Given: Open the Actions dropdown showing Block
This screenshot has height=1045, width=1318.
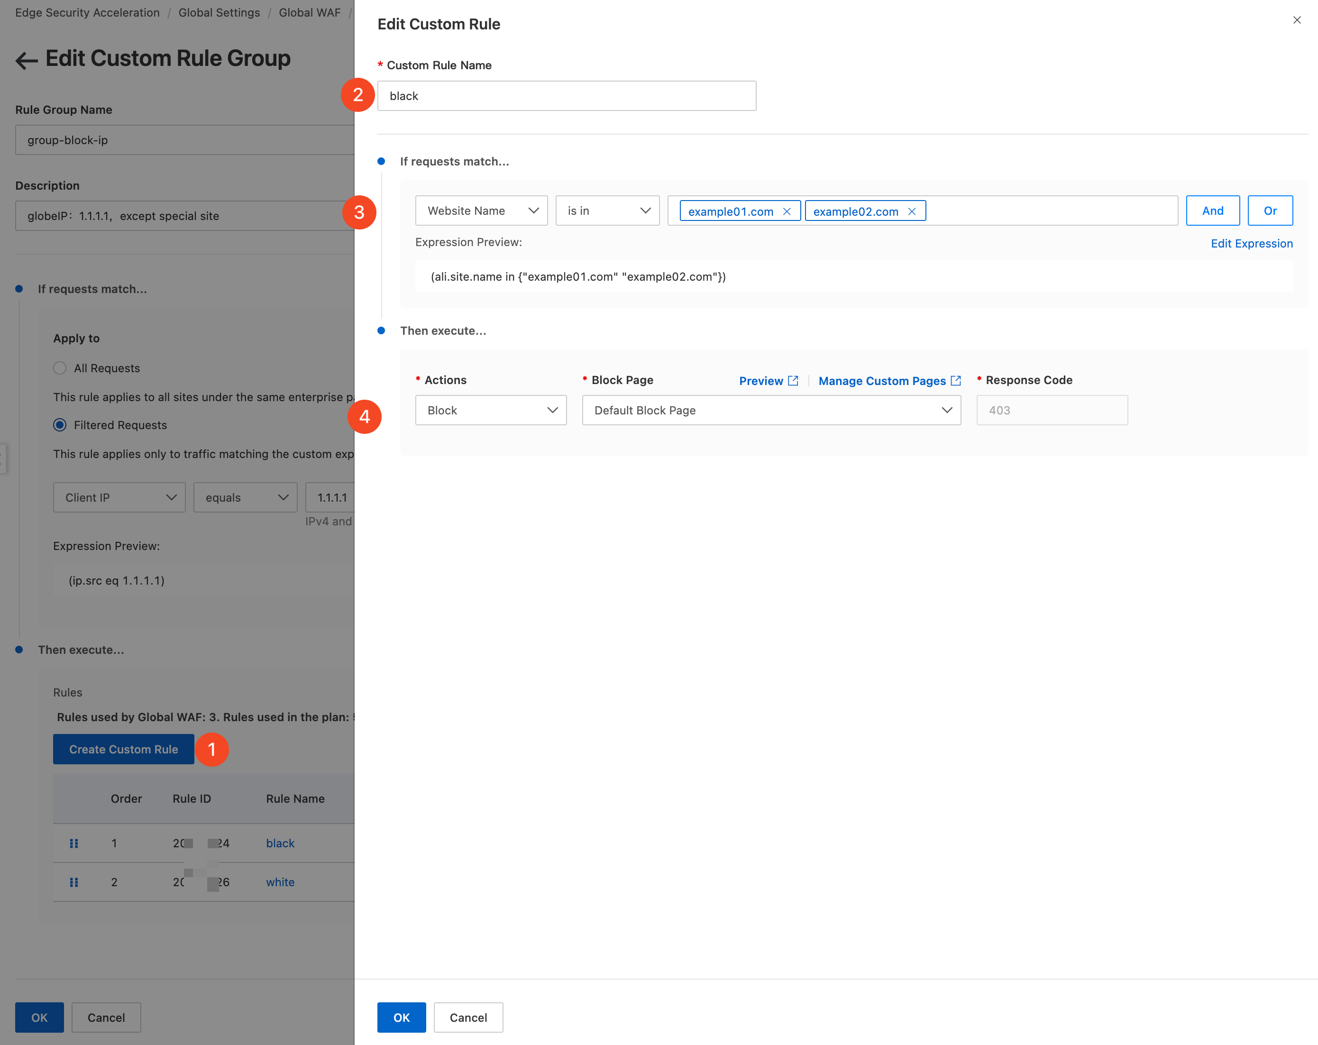Looking at the screenshot, I should 491,410.
